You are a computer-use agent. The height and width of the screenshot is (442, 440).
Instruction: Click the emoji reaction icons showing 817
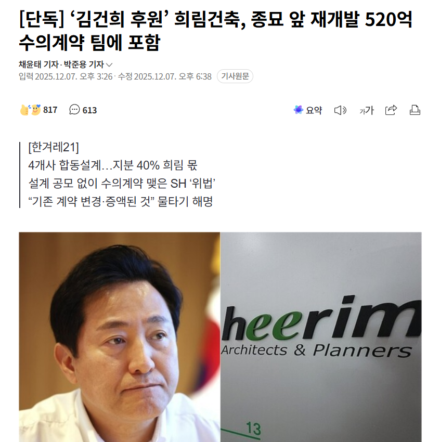coord(31,110)
